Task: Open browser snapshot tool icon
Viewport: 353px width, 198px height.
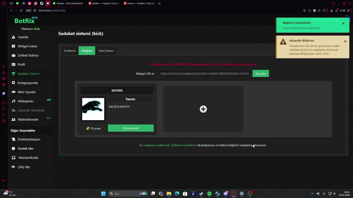Action: click(309, 10)
